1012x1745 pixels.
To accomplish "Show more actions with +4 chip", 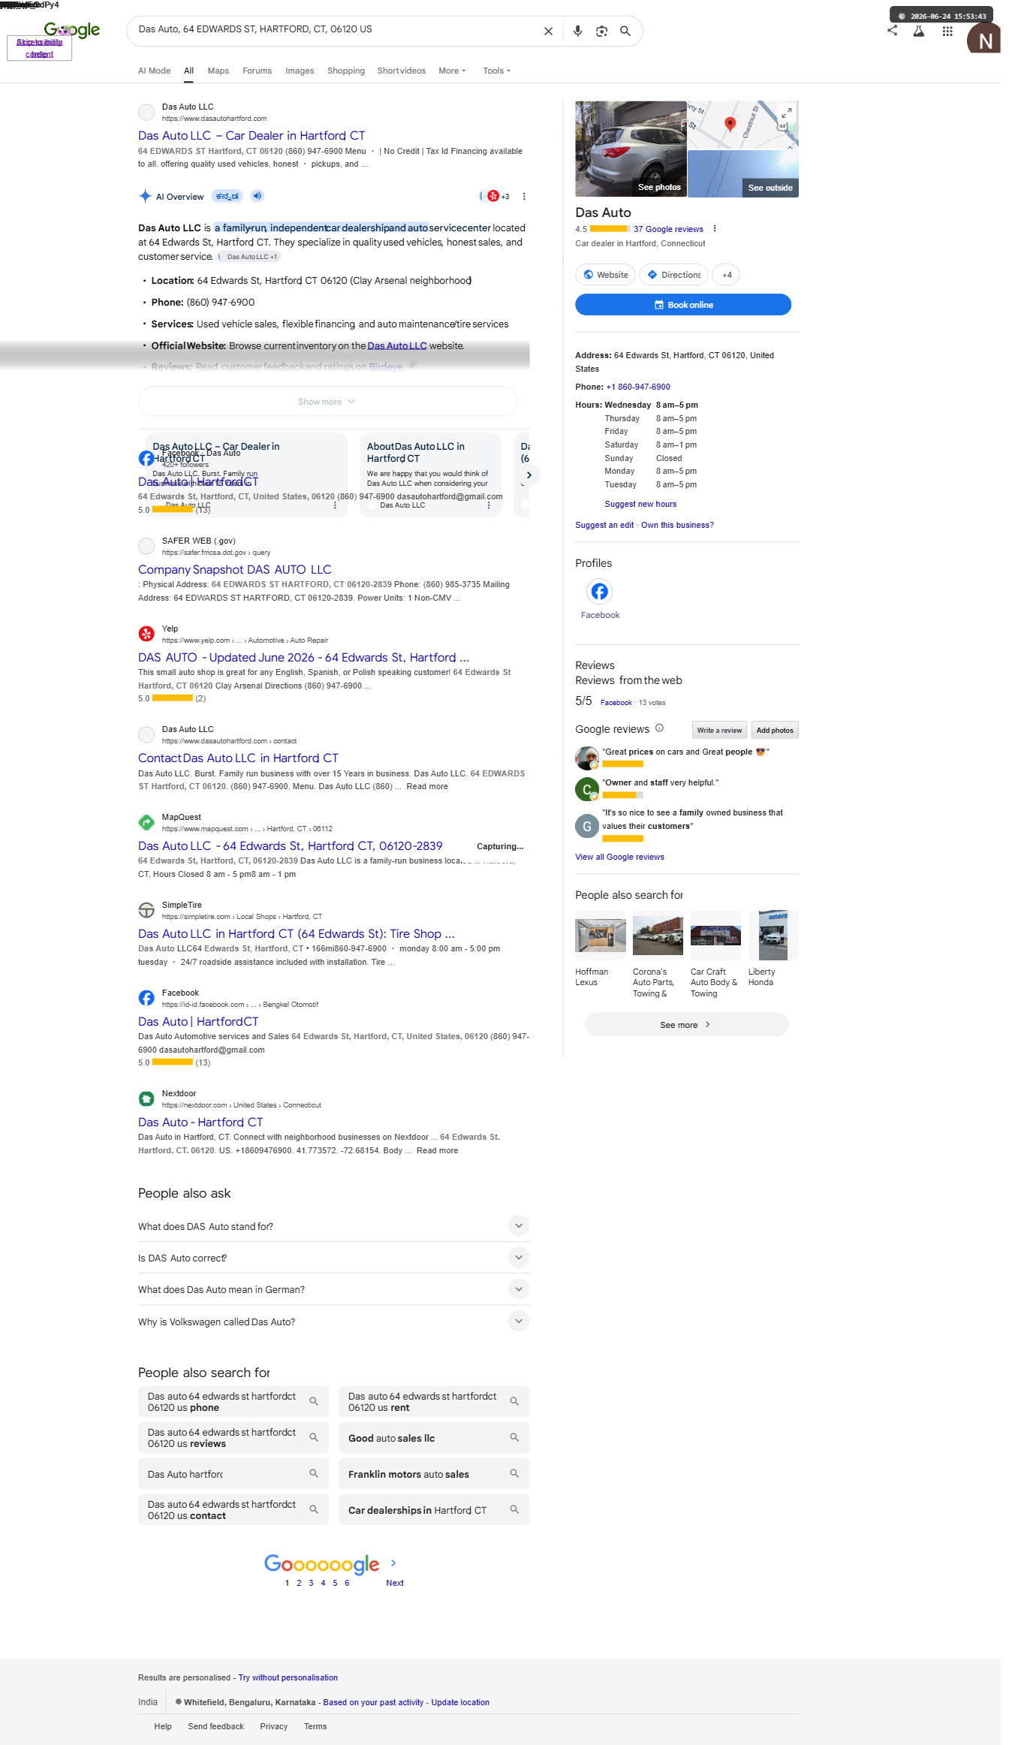I will point(726,275).
